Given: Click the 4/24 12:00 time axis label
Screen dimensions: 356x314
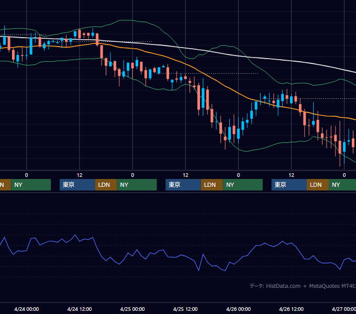Looking at the screenshot, I should tap(80, 309).
